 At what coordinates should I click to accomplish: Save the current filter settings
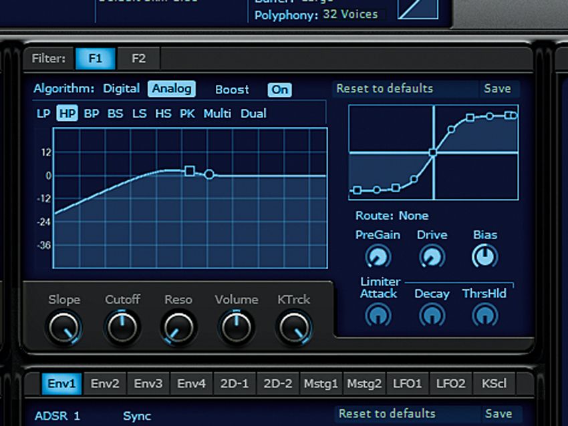click(500, 89)
